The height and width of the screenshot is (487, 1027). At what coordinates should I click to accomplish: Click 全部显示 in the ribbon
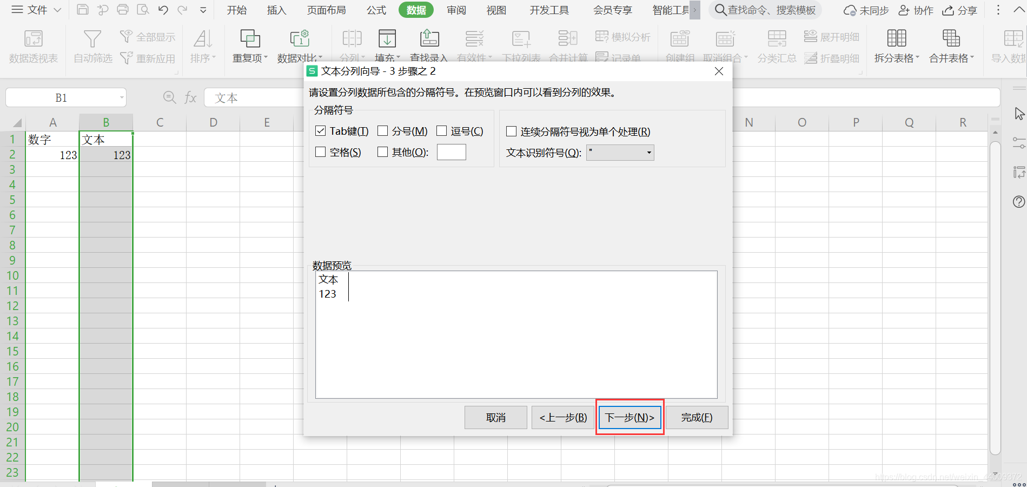point(148,37)
